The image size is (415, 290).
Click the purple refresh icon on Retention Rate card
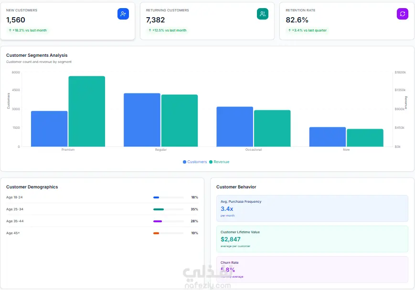coord(402,14)
